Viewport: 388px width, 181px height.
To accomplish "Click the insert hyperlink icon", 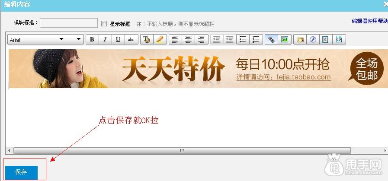I will 271,39.
